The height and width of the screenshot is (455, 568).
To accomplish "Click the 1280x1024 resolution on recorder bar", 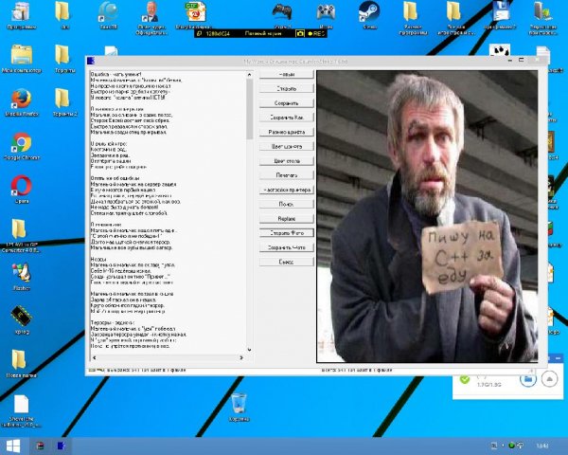I will coord(218,33).
